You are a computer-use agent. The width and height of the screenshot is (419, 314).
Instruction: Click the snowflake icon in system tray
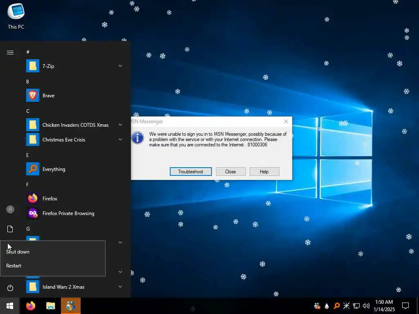click(346, 306)
